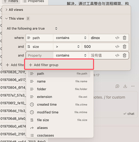The image size is (139, 142).
Task: Open the three-dots more options menu
Action: coord(133,86)
